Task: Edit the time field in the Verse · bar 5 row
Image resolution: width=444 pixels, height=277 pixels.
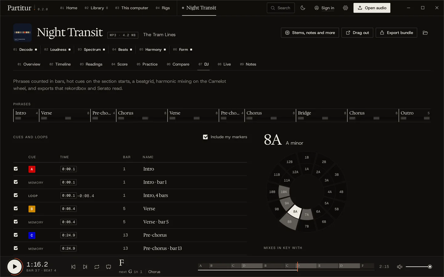Action: tap(68, 222)
